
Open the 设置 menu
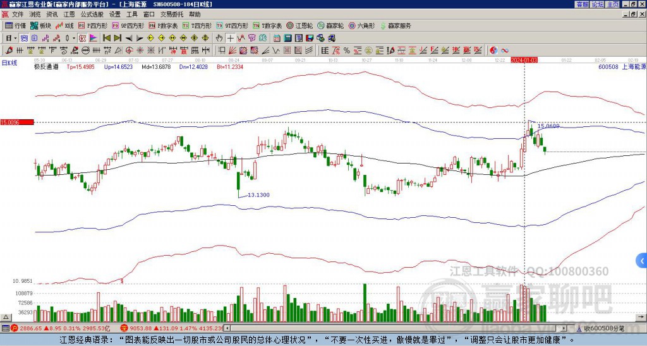coord(115,15)
